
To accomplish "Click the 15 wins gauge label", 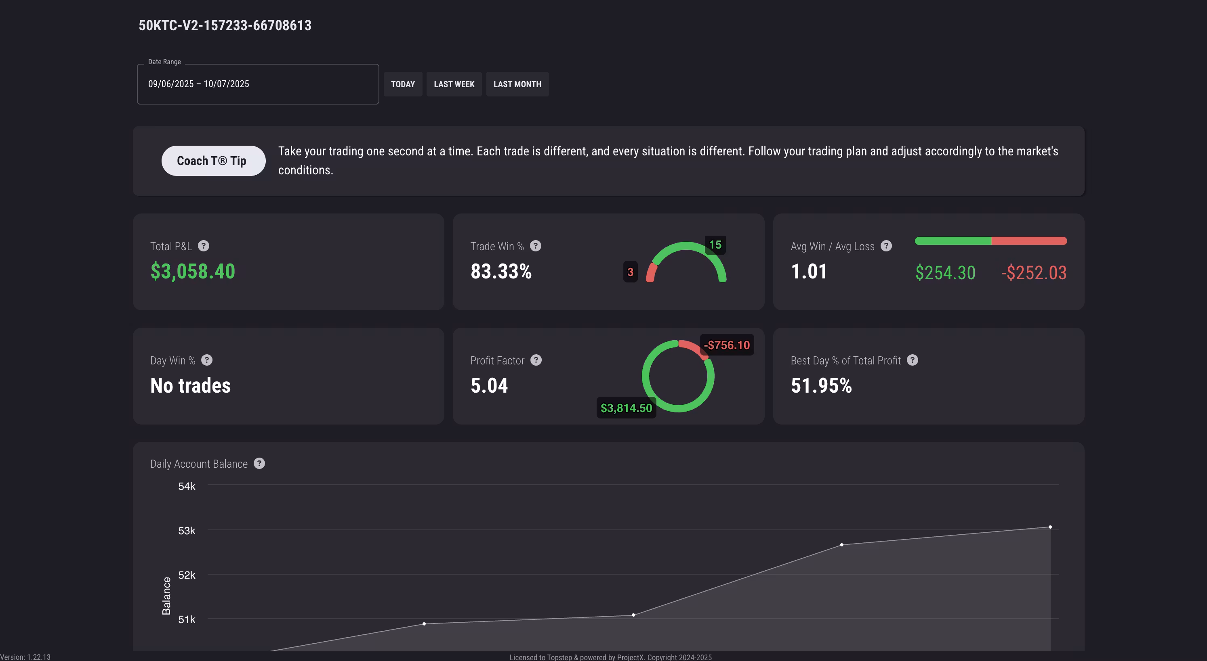I will (x=715, y=245).
